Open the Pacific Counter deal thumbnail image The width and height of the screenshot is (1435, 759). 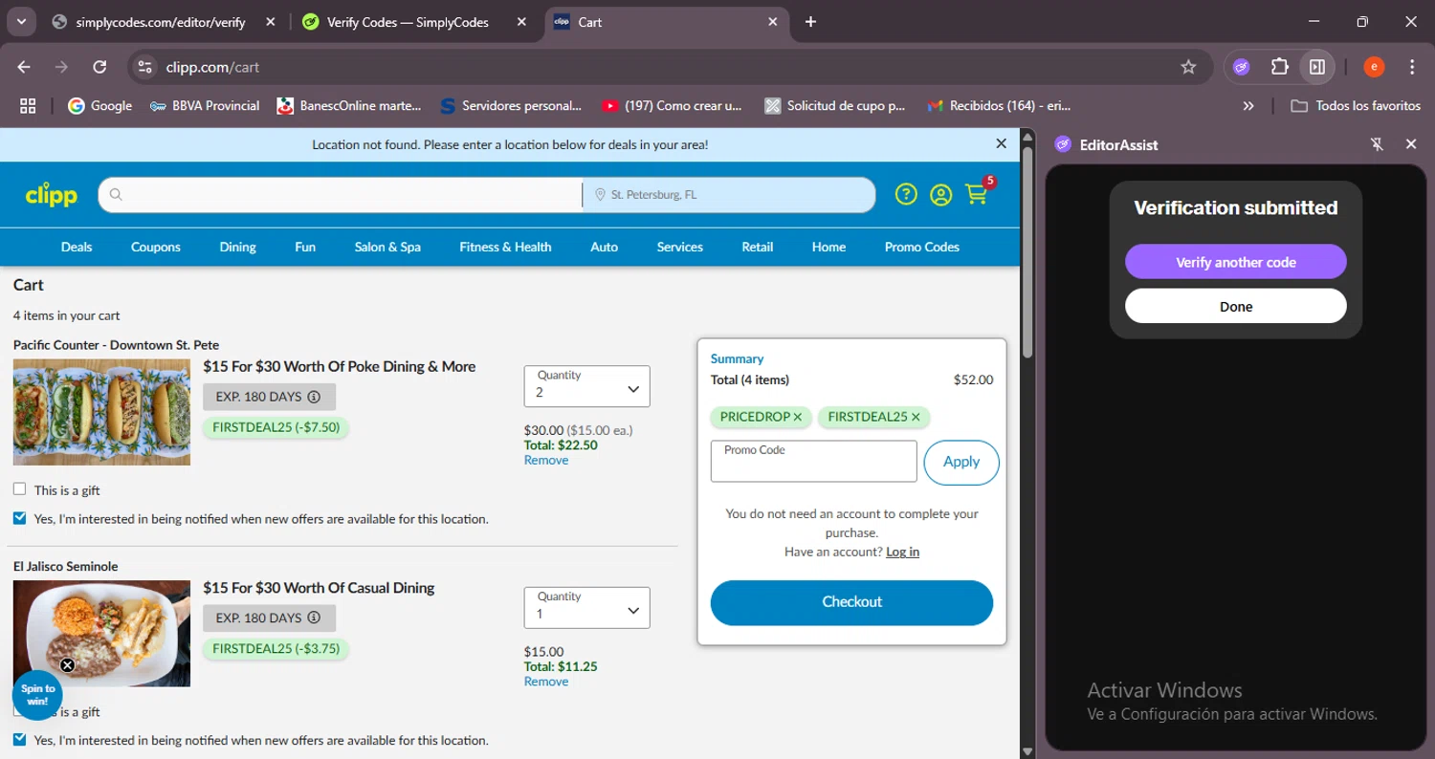(101, 412)
